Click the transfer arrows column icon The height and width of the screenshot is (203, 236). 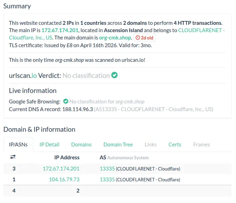pyautogui.click(x=13, y=157)
